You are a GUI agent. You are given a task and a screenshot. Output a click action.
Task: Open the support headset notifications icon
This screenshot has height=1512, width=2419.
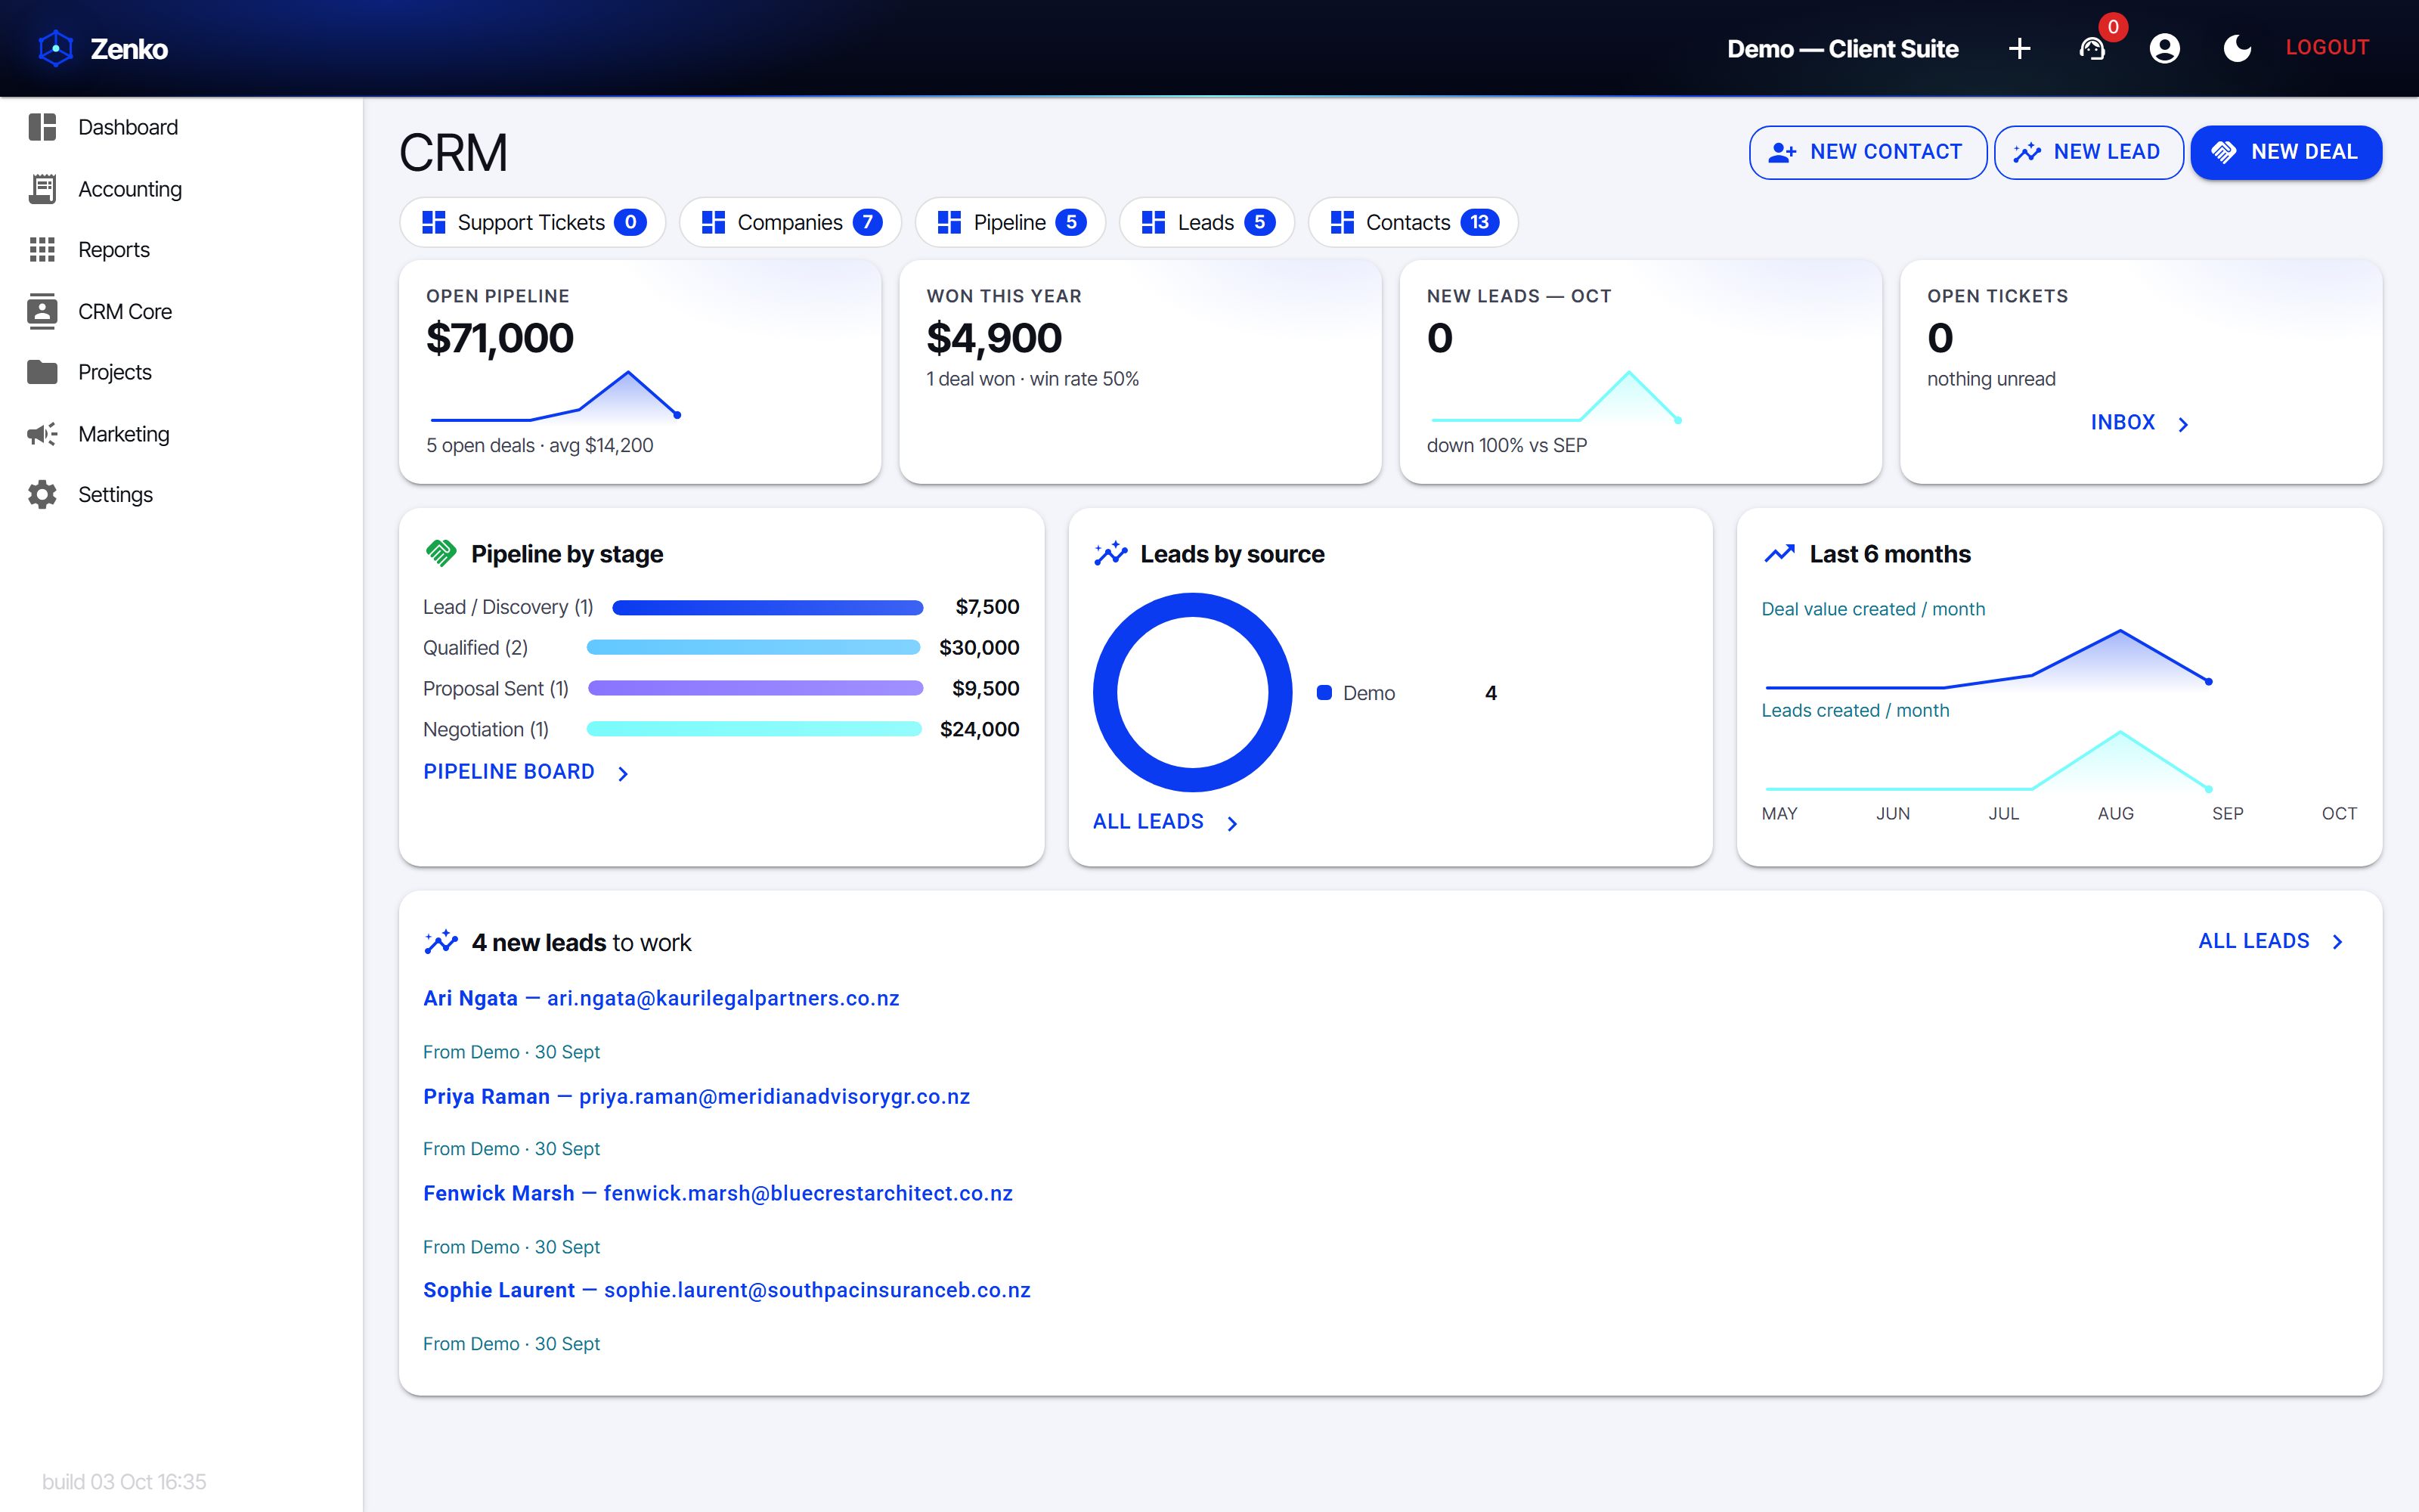tap(2092, 48)
